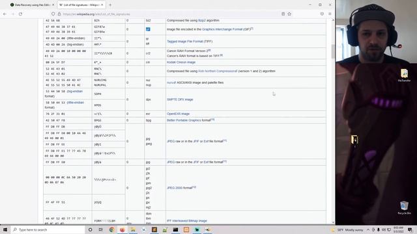Open Rob Northen Compression link
417x234 pixels.
tap(218, 71)
